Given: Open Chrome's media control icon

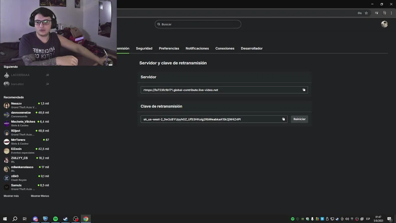Looking at the screenshot, I should 377,13.
